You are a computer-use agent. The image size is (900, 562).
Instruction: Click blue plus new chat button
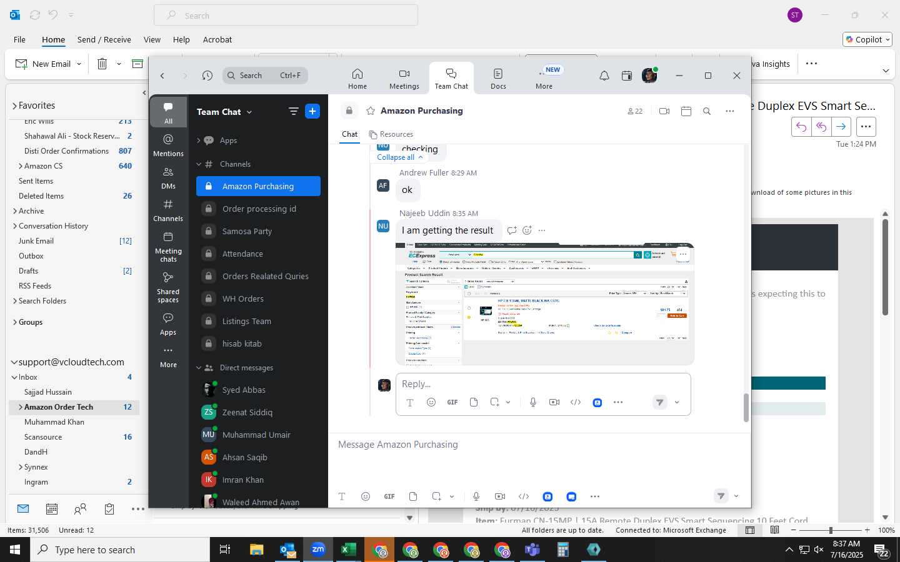click(x=312, y=111)
